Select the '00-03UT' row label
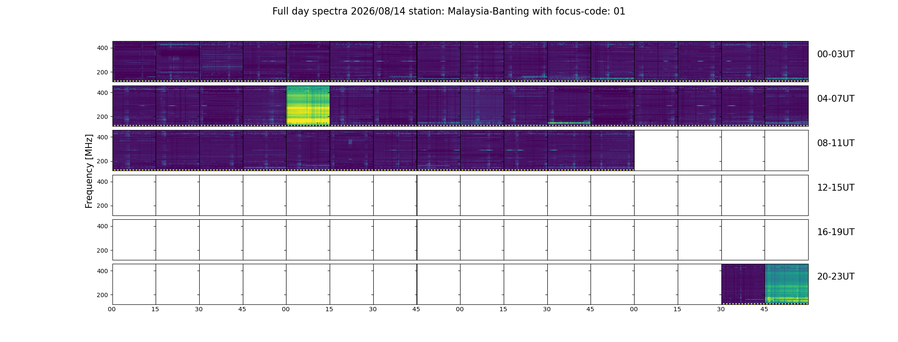Viewport: 898px width, 342px height. tap(836, 54)
